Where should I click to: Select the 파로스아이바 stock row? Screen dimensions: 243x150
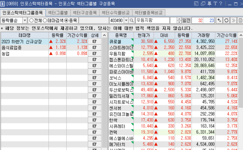click(x=173, y=72)
